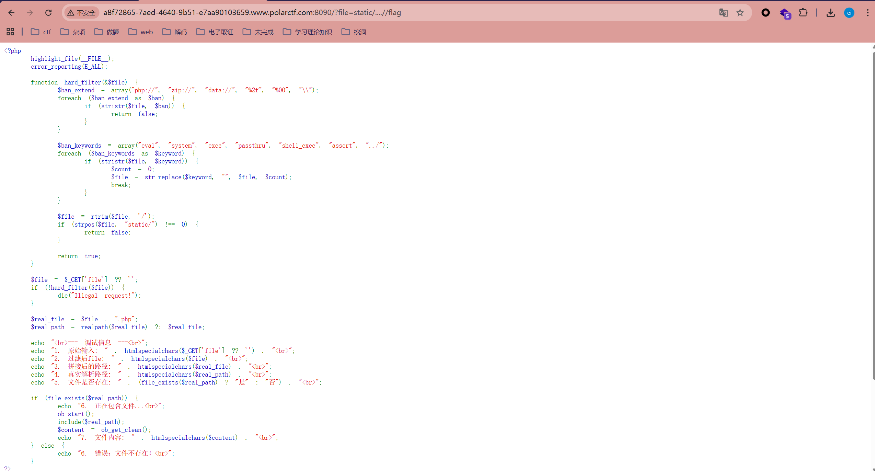Bookmark this page with star icon
The height and width of the screenshot is (471, 875).
[740, 13]
